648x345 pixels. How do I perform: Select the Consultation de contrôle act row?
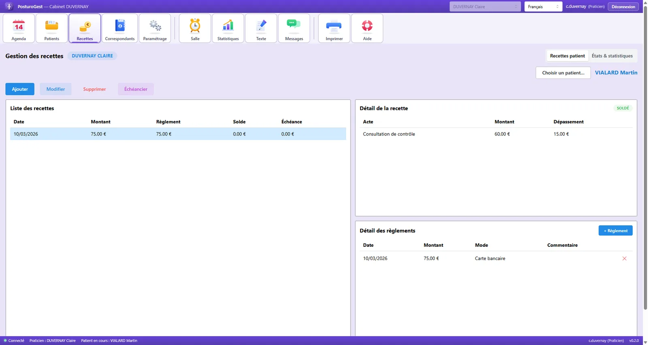pyautogui.click(x=496, y=134)
